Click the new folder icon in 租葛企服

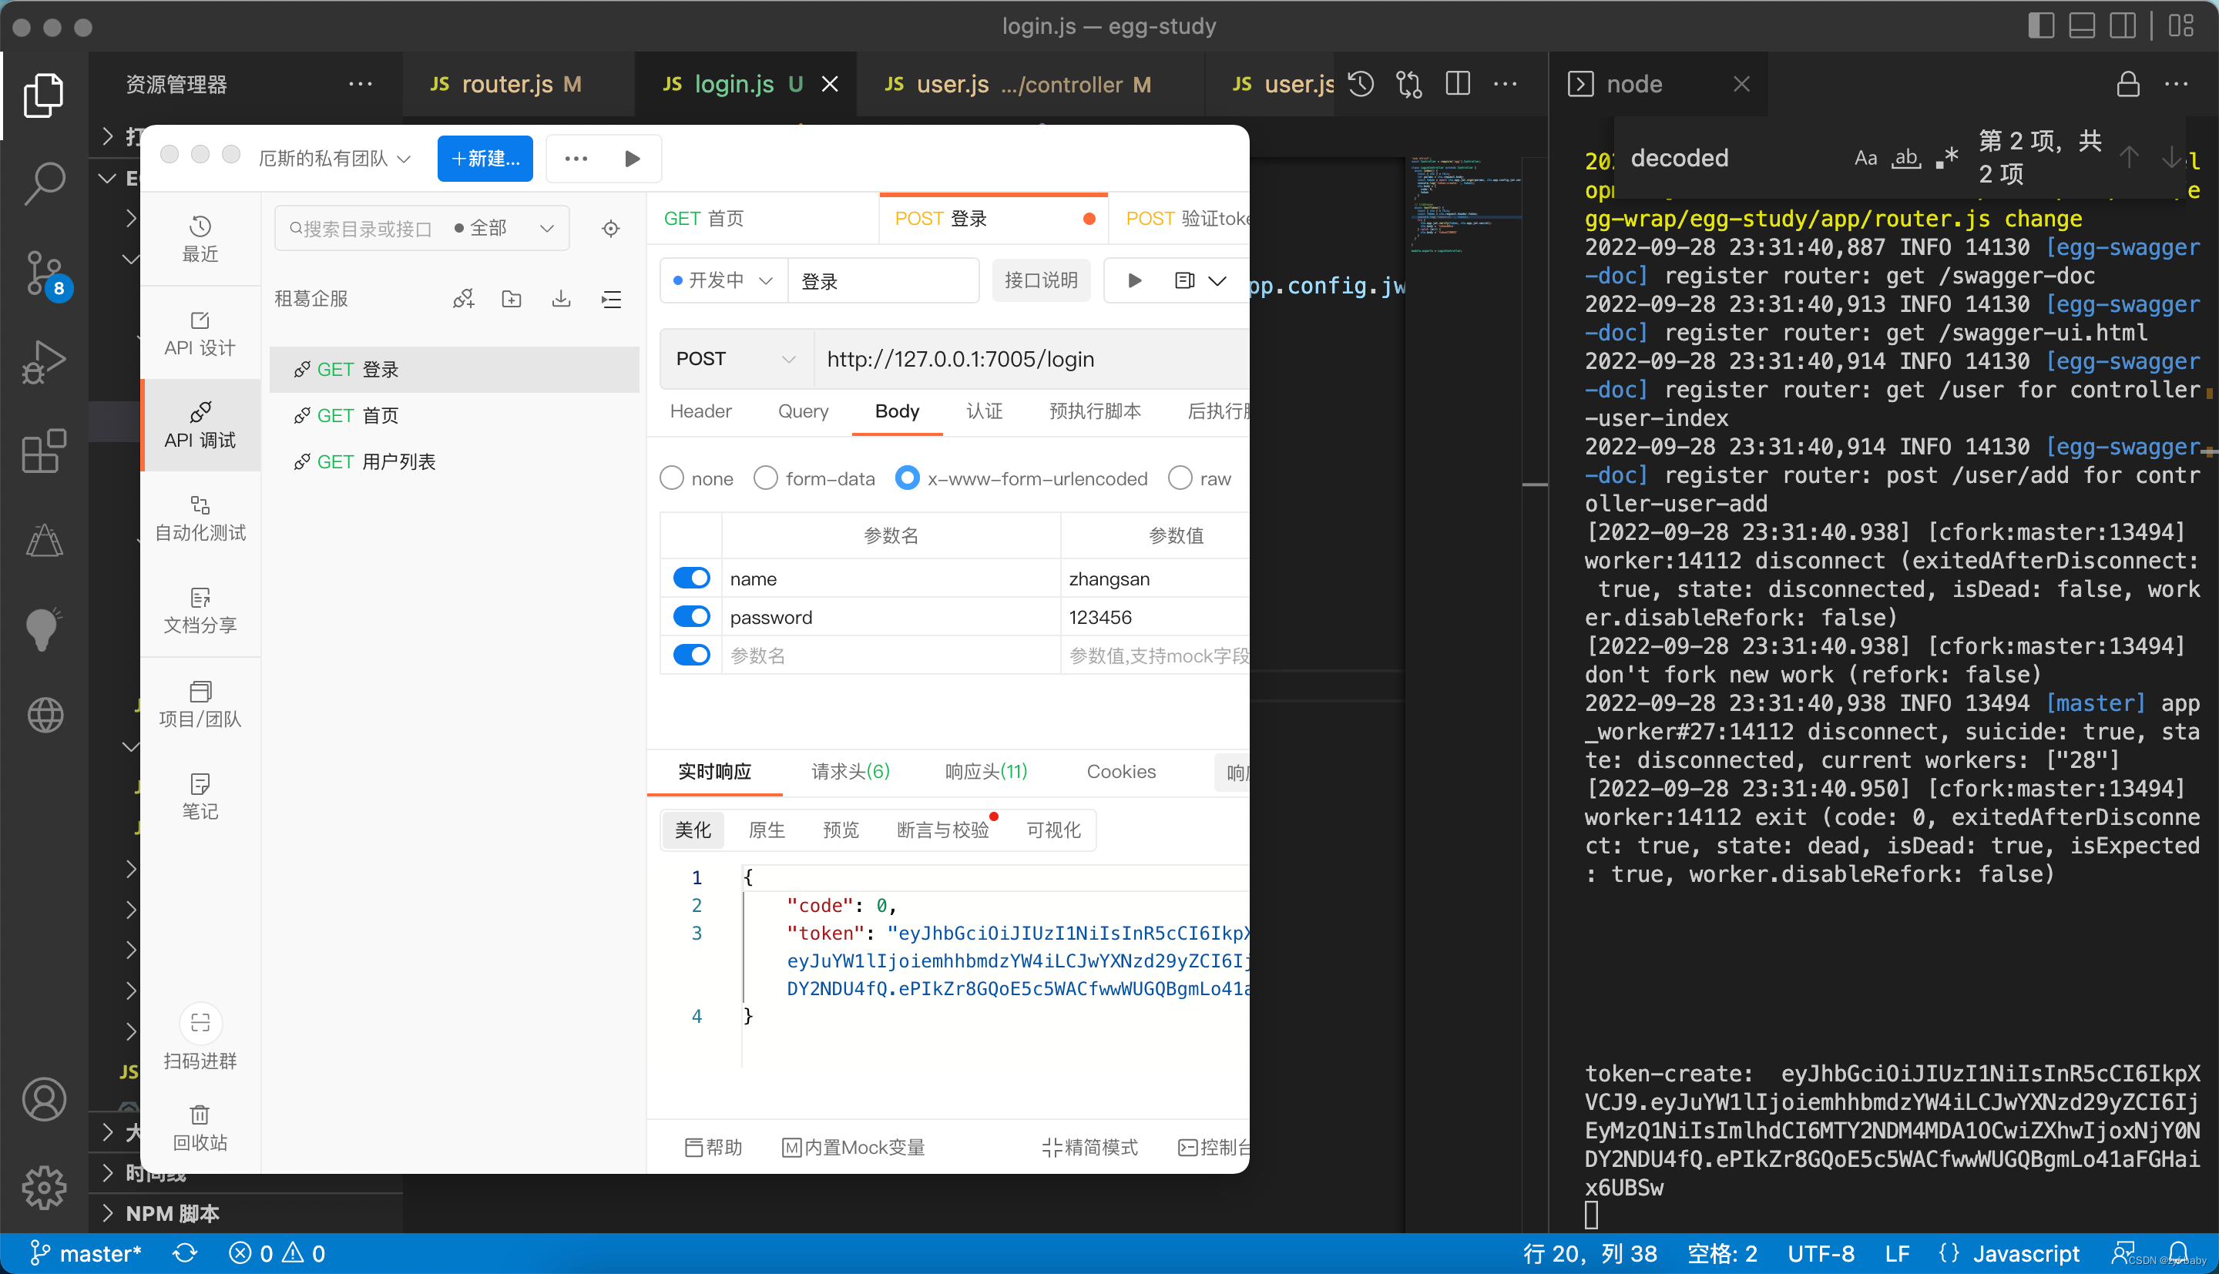pyautogui.click(x=511, y=300)
